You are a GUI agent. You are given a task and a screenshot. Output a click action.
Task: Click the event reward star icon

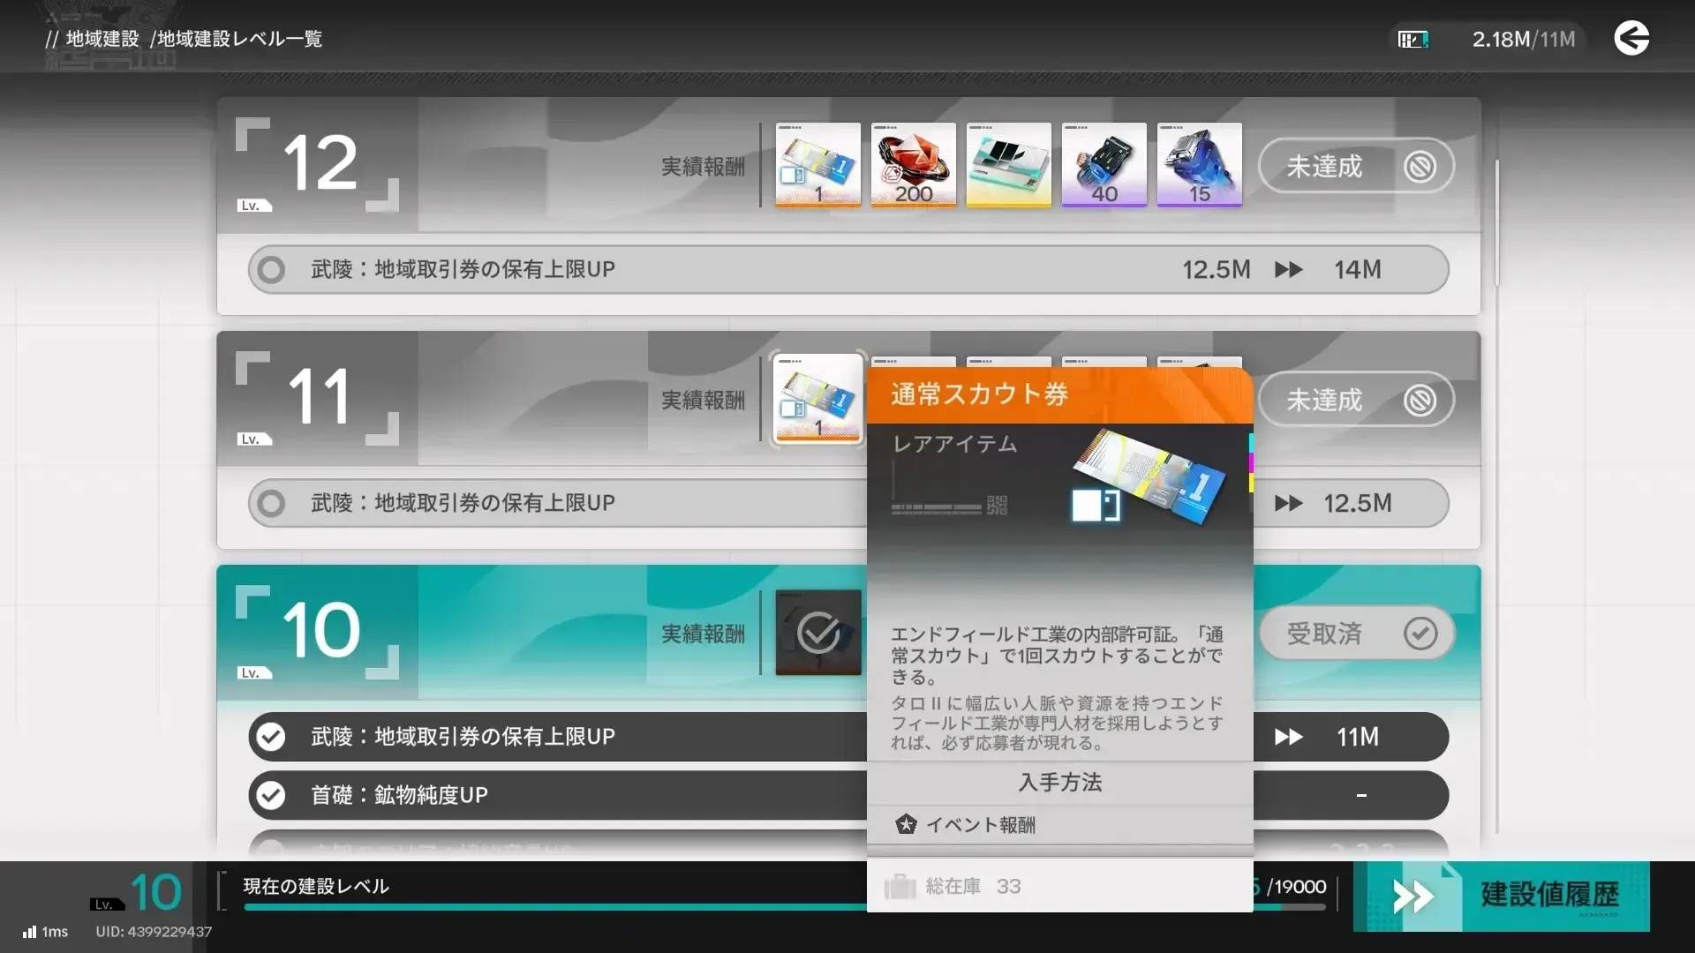click(906, 824)
